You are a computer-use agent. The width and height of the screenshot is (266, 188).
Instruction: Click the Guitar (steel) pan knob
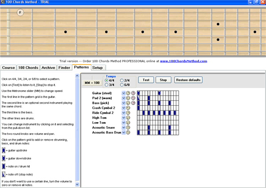[133, 93]
